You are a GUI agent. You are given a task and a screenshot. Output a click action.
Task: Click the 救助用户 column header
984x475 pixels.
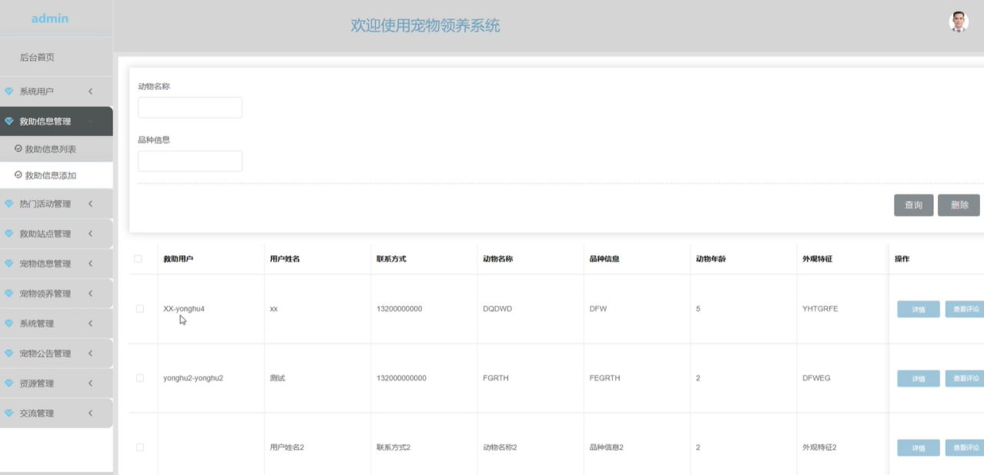coord(178,259)
